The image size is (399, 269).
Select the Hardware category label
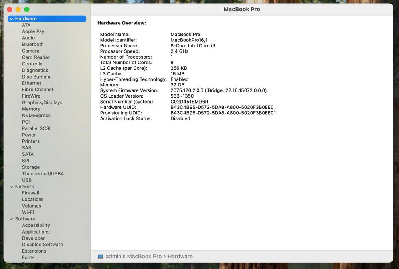26,19
